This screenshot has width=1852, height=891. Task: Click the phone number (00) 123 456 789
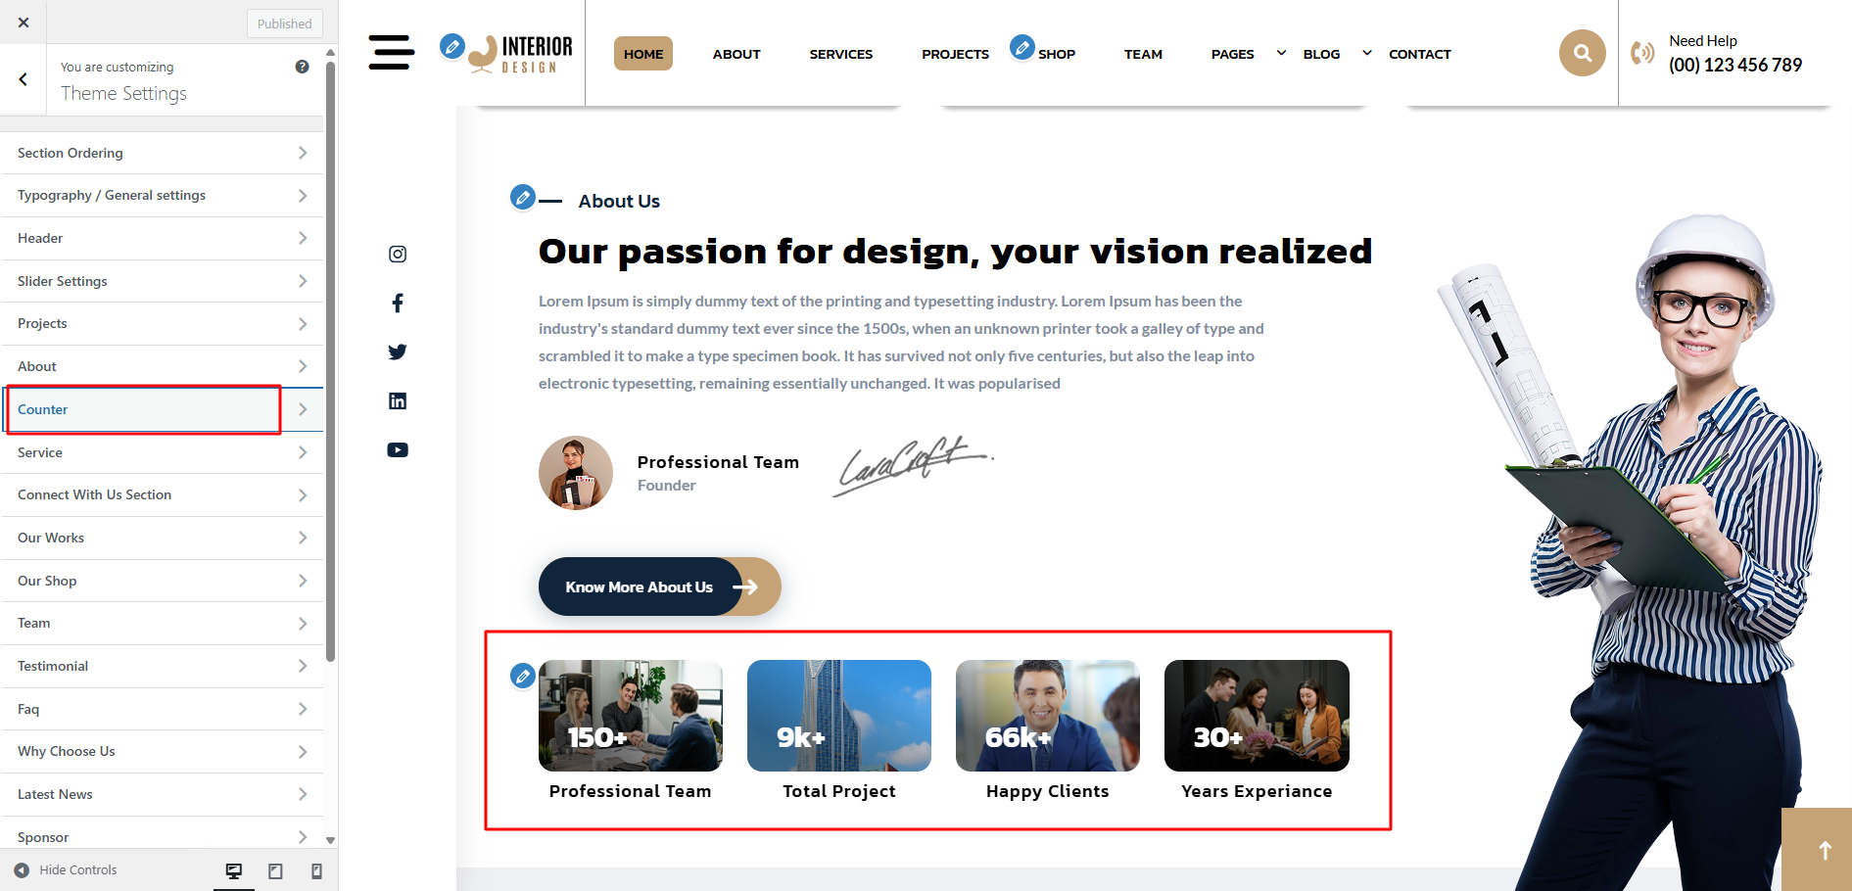[1735, 66]
